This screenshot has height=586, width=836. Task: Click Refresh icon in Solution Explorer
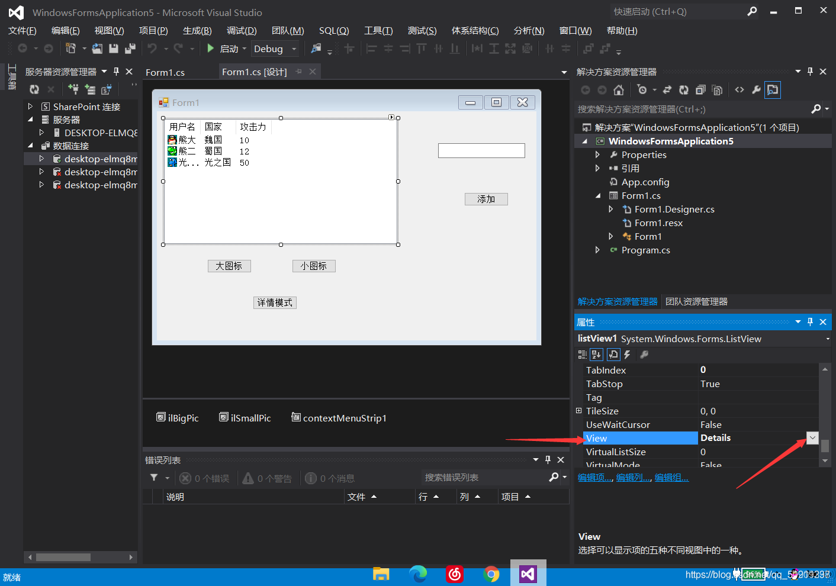(684, 90)
